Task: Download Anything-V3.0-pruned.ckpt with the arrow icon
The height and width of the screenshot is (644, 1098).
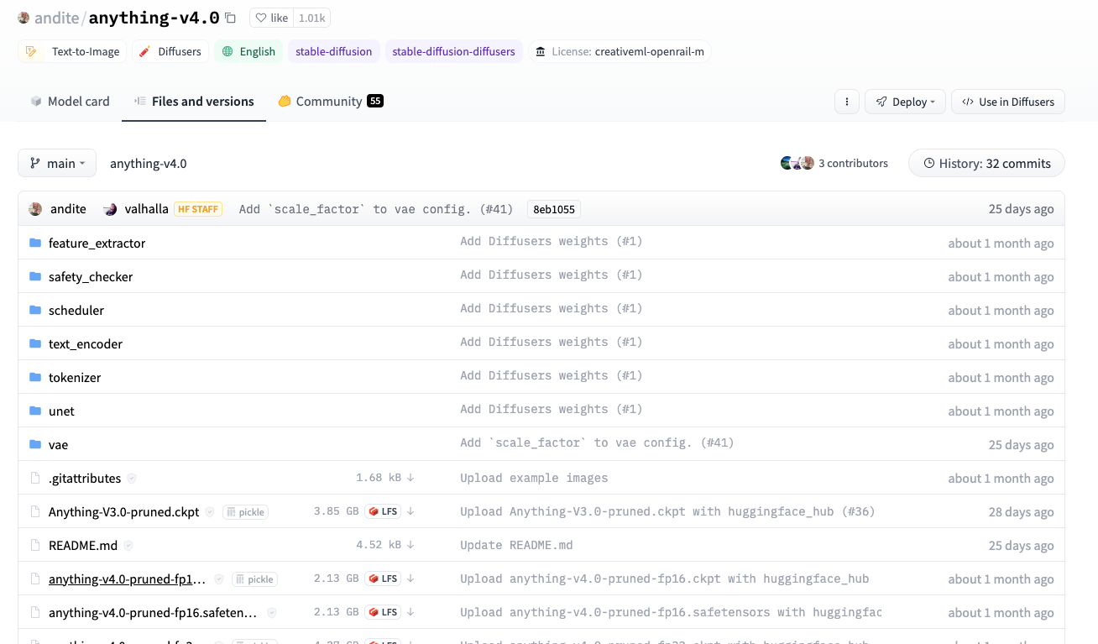Action: [x=410, y=510]
